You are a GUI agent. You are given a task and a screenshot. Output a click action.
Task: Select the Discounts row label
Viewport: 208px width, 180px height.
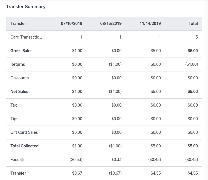point(19,78)
